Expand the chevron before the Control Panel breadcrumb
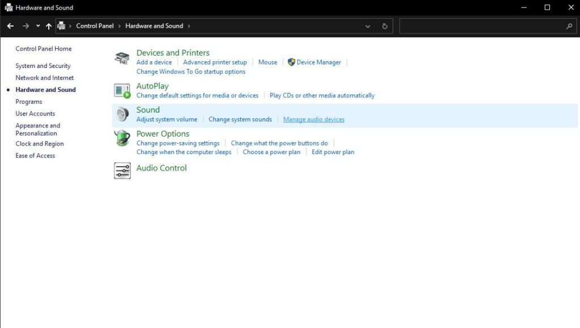Screen dimensions: 580x328 pyautogui.click(x=70, y=26)
